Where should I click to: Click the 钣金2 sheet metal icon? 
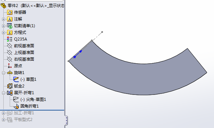pos(10,86)
